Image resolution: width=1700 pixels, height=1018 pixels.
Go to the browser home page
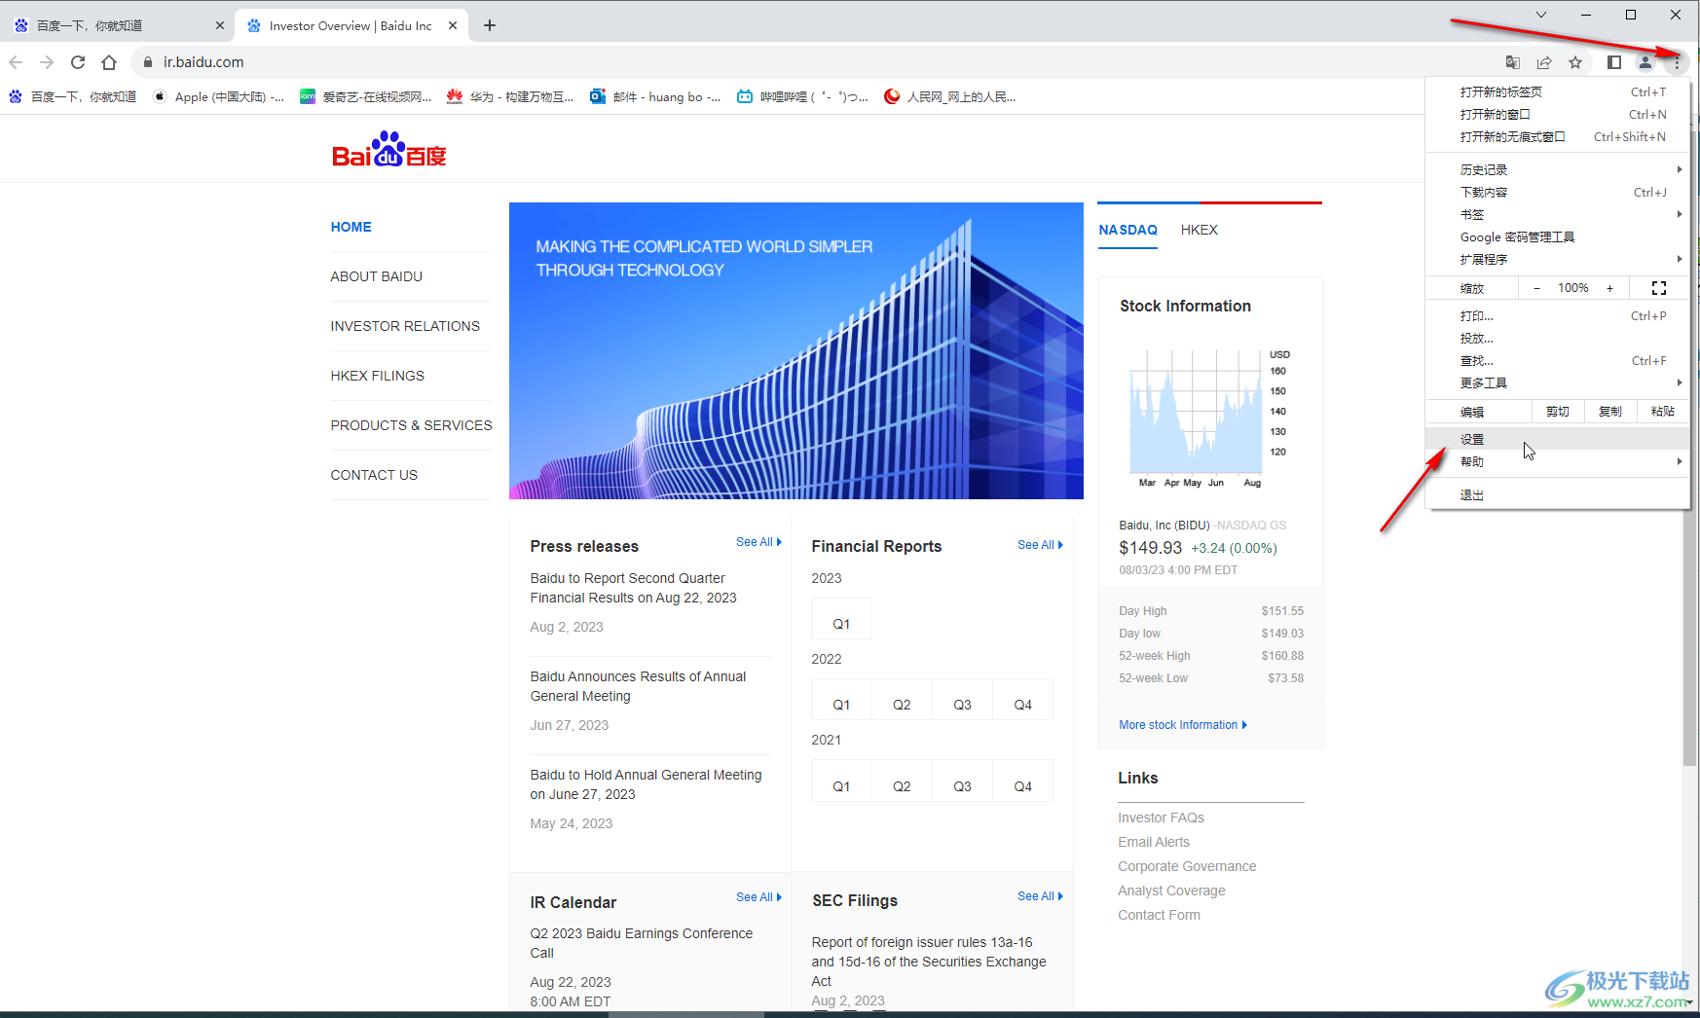pos(109,62)
